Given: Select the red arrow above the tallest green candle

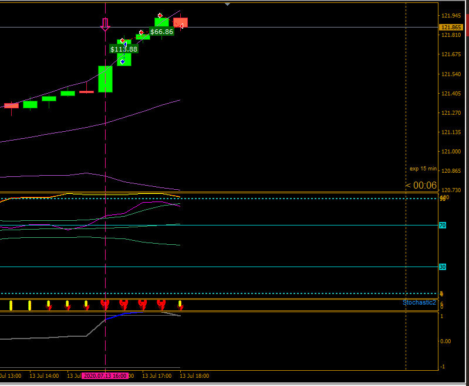Looking at the screenshot, I should coord(160,15).
